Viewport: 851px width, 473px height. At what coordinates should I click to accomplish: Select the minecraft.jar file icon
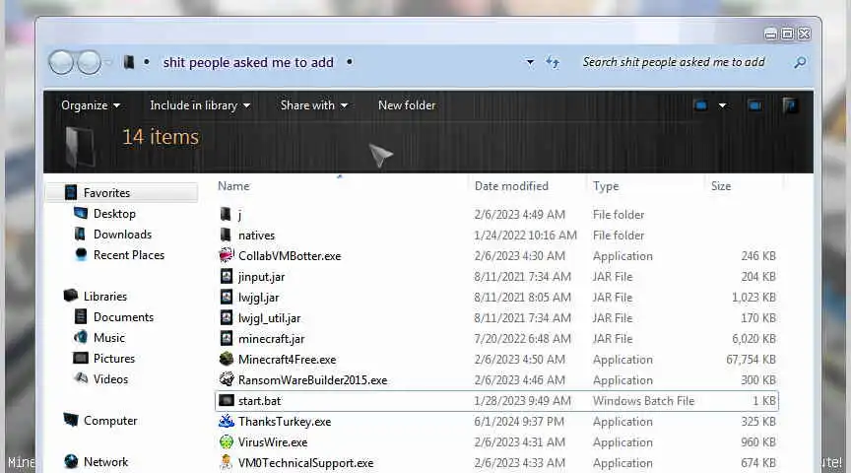227,338
